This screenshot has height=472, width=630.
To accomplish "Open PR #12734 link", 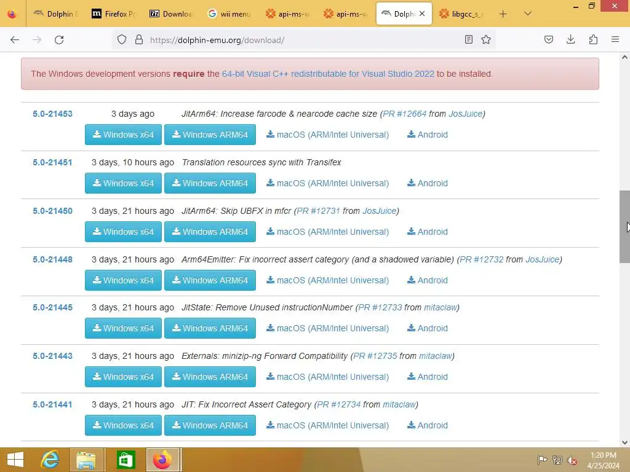I will (339, 404).
